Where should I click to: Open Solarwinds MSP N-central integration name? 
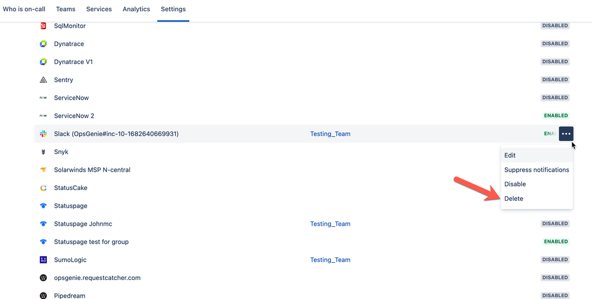pyautogui.click(x=92, y=170)
